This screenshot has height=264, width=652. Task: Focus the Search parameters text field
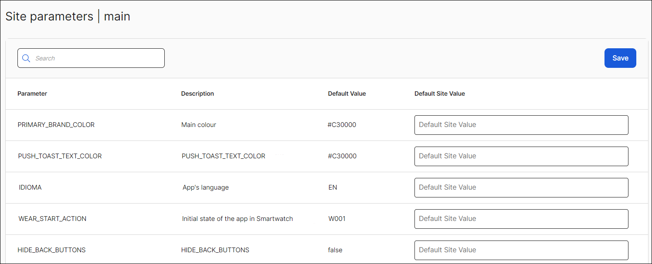point(96,58)
